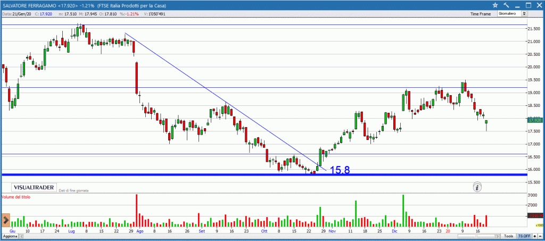Click the x1000 volume multiplier label
The image size is (545, 241).
click(540, 226)
